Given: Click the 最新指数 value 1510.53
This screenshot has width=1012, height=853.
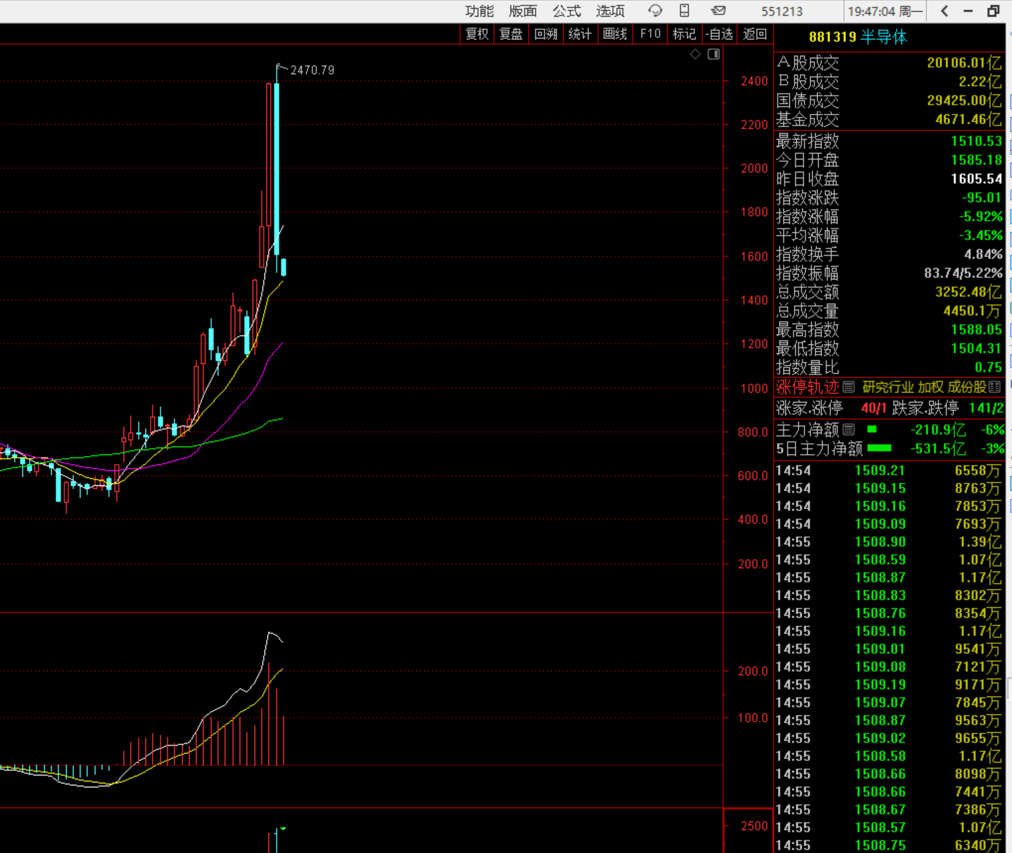Looking at the screenshot, I should pos(976,141).
